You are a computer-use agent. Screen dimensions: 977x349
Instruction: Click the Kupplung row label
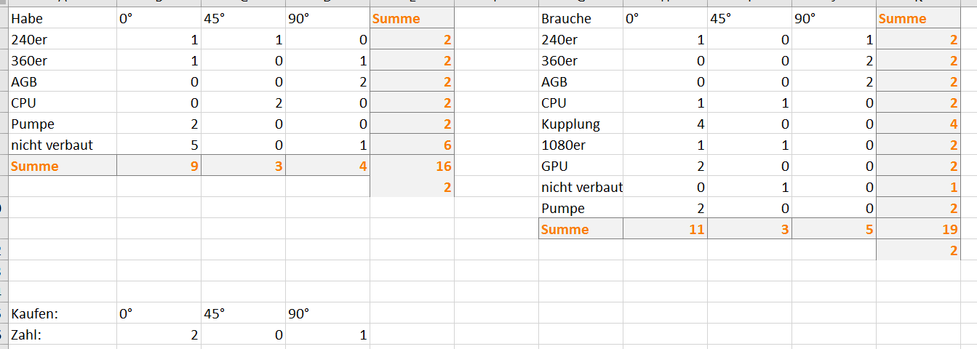coord(581,124)
